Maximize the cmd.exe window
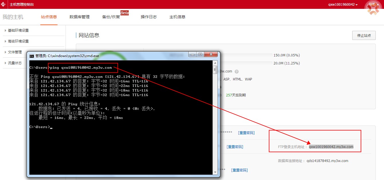Viewport: 384px width, 180px height. pyautogui.click(x=200, y=54)
